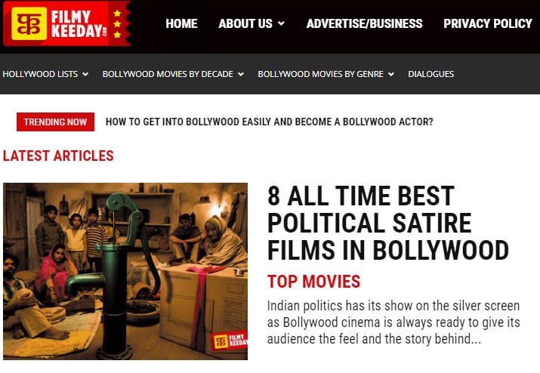Image resolution: width=540 pixels, height=373 pixels.
Task: Open the 8 All Time Best Political Satire Films headline
Action: (x=388, y=223)
